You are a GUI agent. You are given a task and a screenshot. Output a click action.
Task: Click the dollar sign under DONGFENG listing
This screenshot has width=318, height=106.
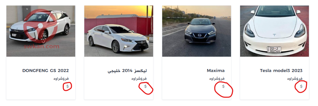pos(68,86)
